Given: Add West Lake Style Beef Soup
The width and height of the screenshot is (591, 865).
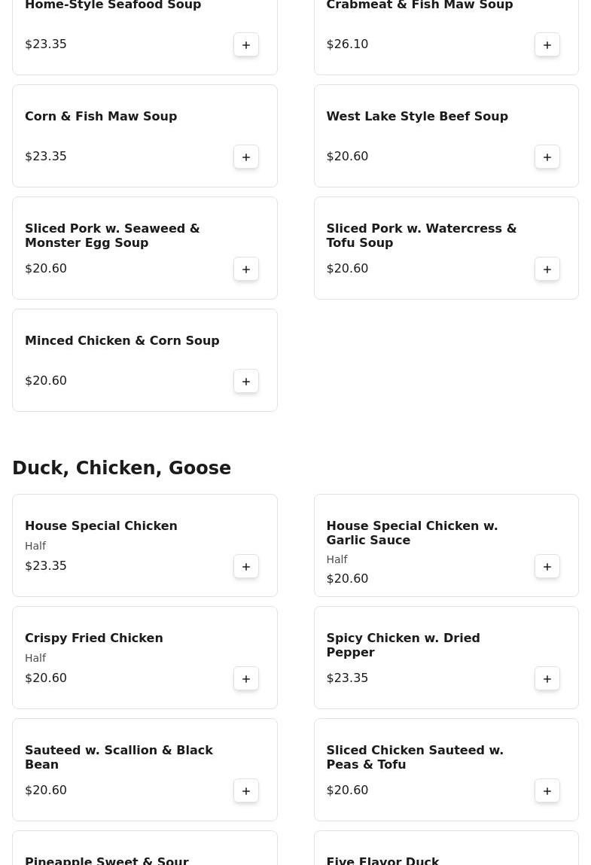Looking at the screenshot, I should point(547,157).
